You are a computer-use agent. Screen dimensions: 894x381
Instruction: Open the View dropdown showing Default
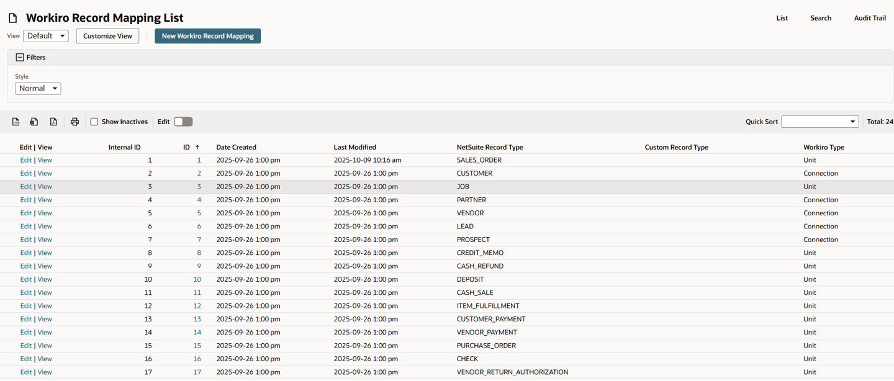tap(46, 35)
